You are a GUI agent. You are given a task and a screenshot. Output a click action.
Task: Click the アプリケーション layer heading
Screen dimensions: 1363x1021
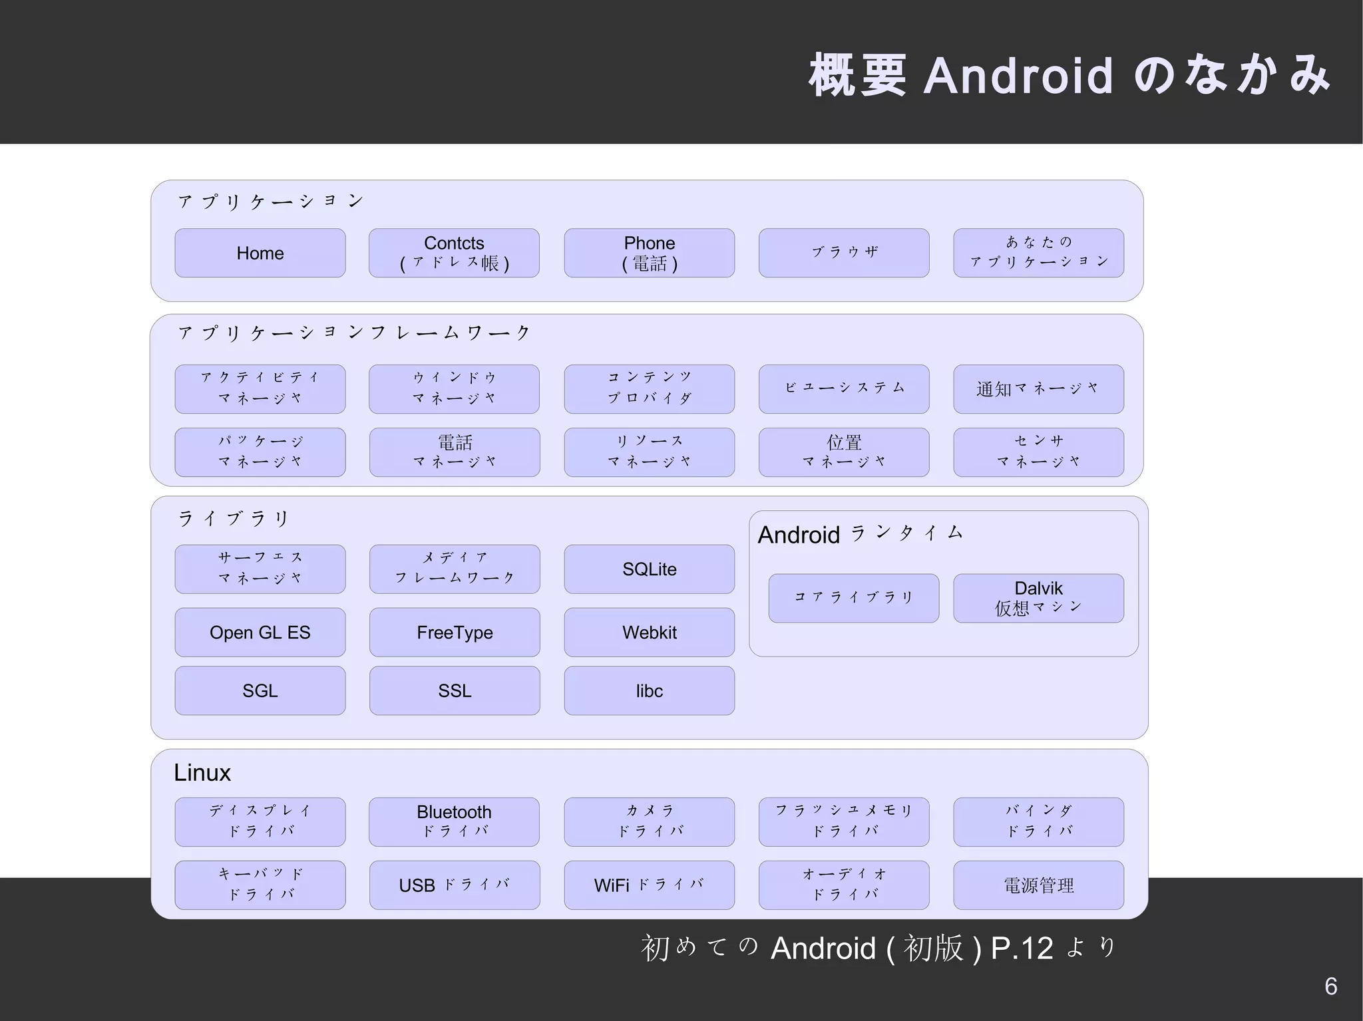271,201
